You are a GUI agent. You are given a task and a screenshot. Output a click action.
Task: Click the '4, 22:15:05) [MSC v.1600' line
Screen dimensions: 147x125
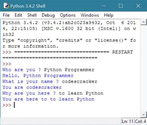pyautogui.click(x=69, y=28)
